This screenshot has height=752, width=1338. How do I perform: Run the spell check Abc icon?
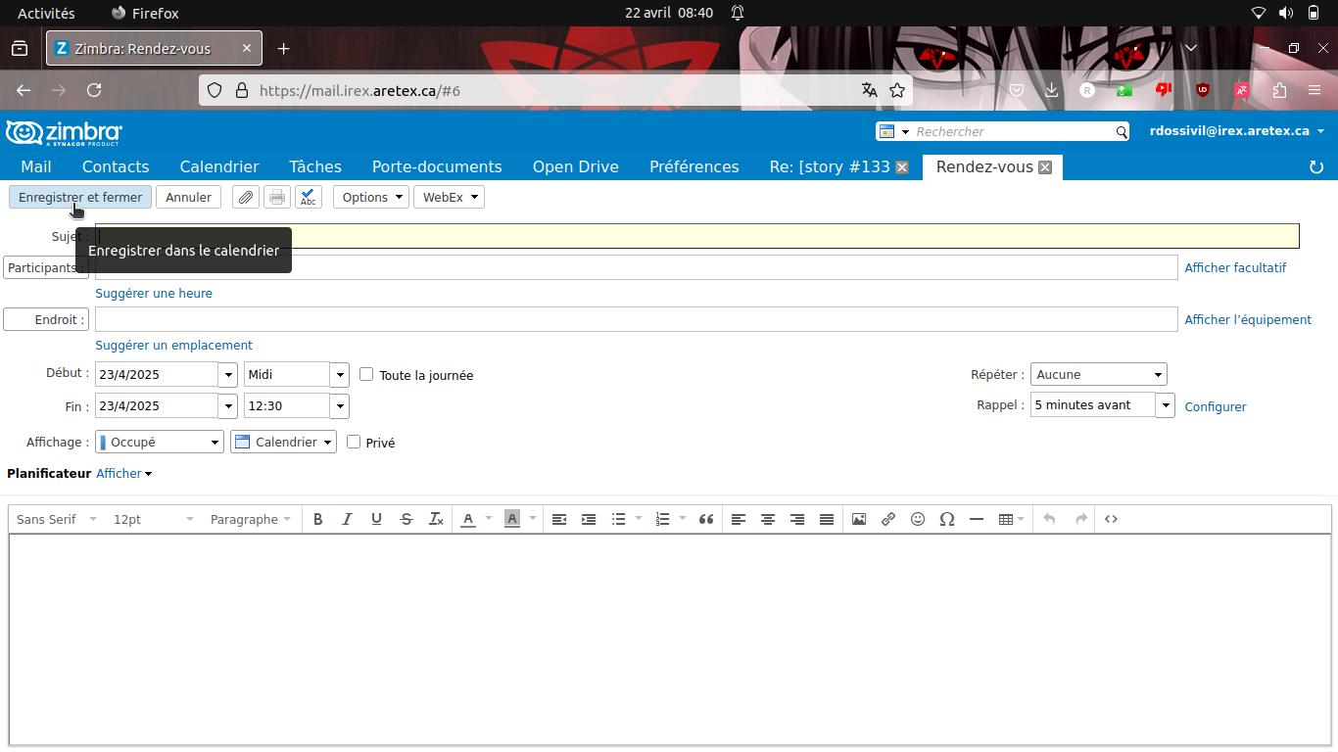click(x=309, y=197)
